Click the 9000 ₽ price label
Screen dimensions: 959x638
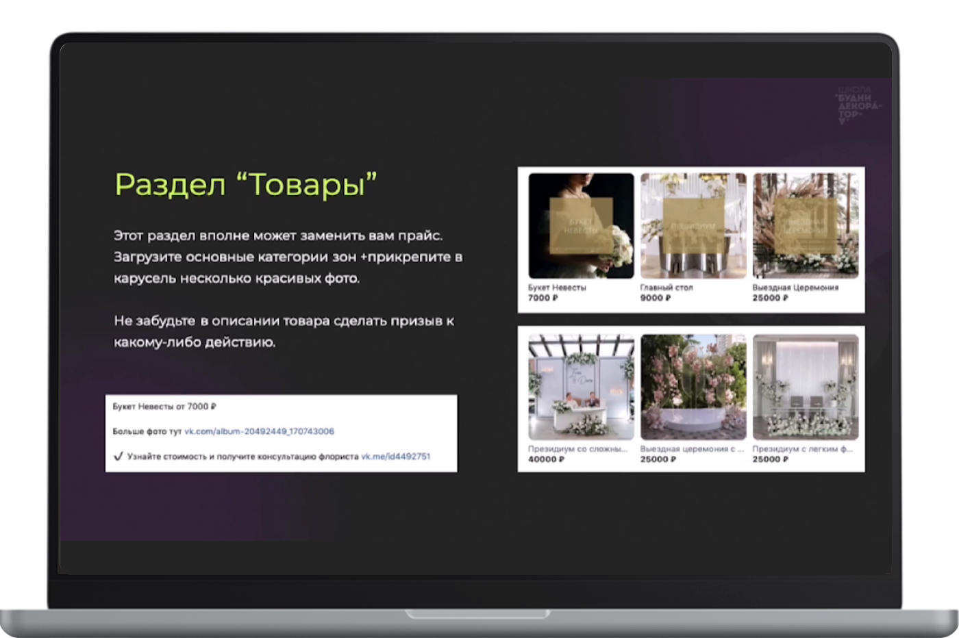click(x=656, y=298)
